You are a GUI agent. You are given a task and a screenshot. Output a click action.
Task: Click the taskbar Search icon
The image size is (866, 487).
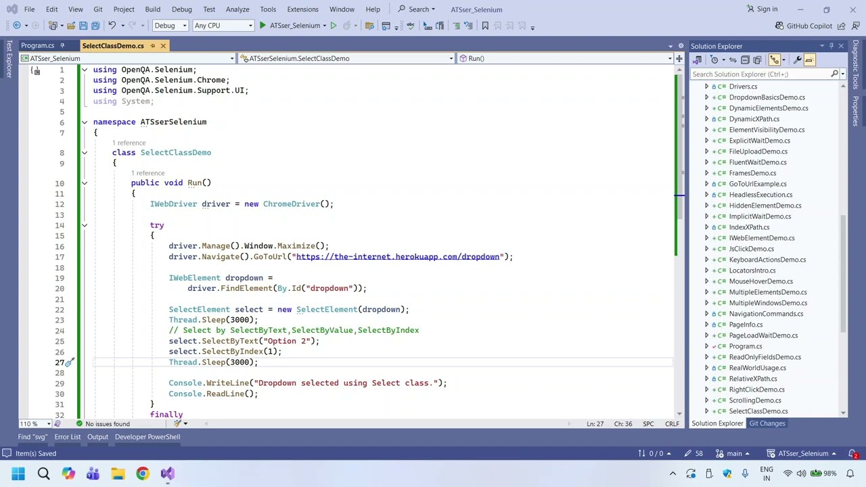tap(43, 473)
